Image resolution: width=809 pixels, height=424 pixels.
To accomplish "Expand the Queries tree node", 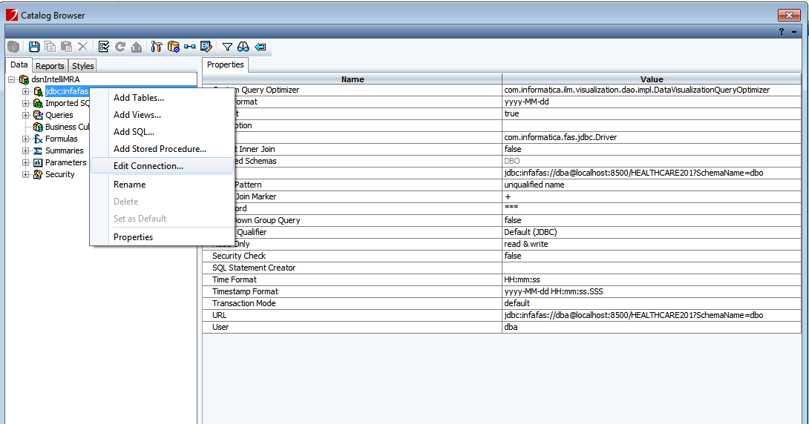I will 25,115.
